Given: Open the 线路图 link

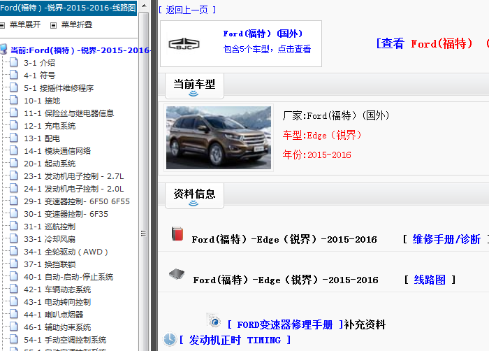Looking at the screenshot, I should pyautogui.click(x=430, y=280).
